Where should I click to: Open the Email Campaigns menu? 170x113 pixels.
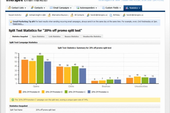(x=61, y=8)
